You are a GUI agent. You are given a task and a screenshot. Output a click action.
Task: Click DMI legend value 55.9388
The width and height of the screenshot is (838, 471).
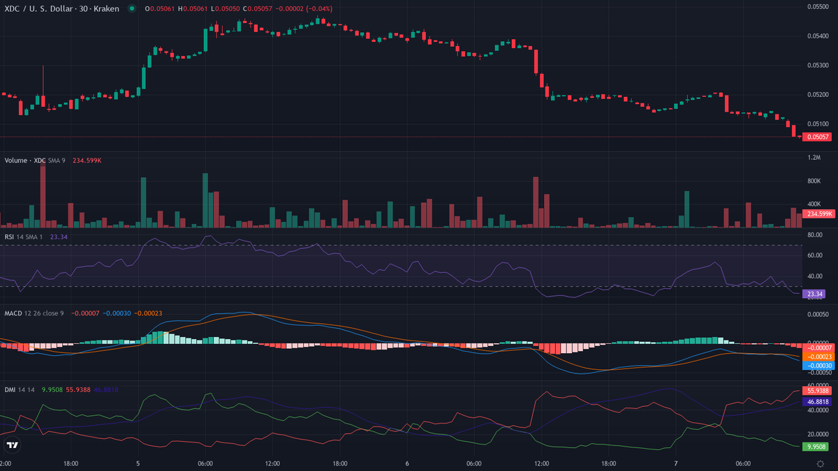(x=78, y=389)
